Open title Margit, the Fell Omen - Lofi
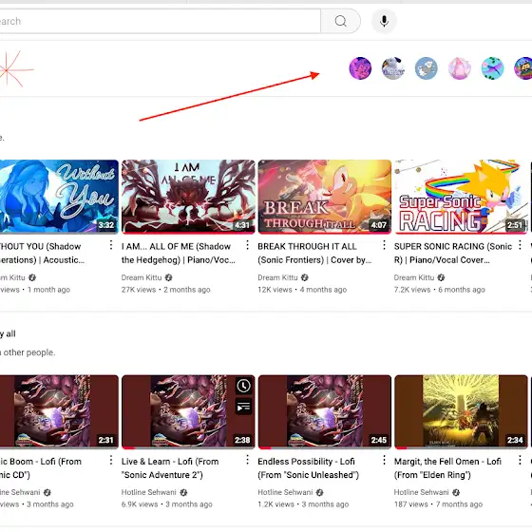Viewport: 532px width, 532px height. [447, 468]
